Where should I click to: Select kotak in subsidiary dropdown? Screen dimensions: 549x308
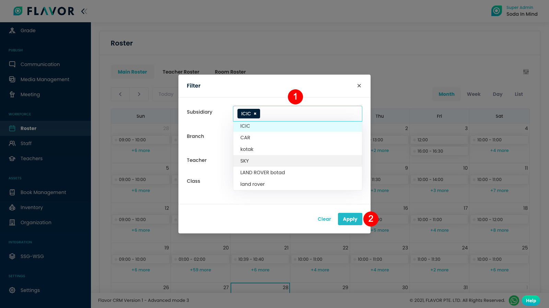pyautogui.click(x=297, y=149)
